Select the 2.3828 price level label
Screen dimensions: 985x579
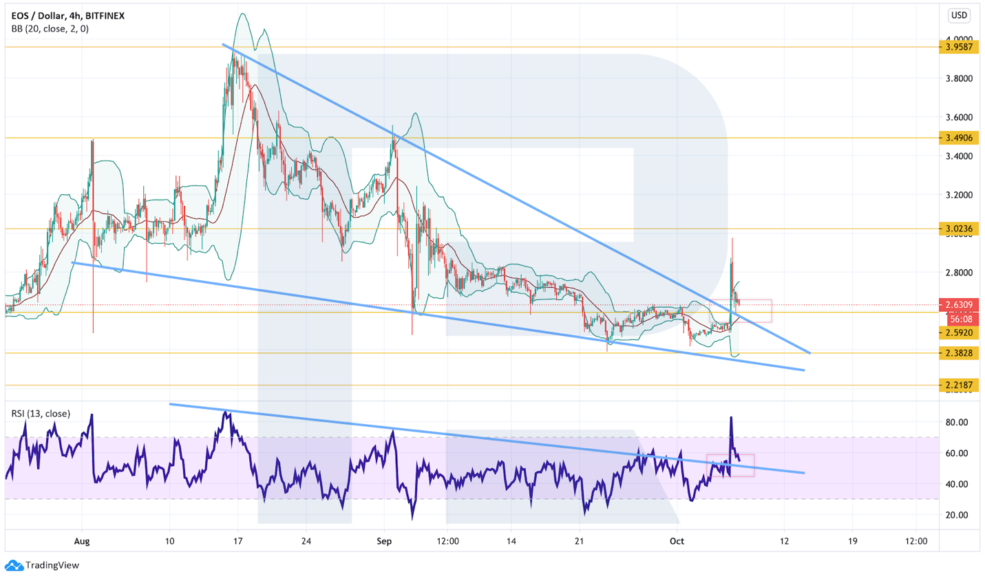pyautogui.click(x=959, y=353)
